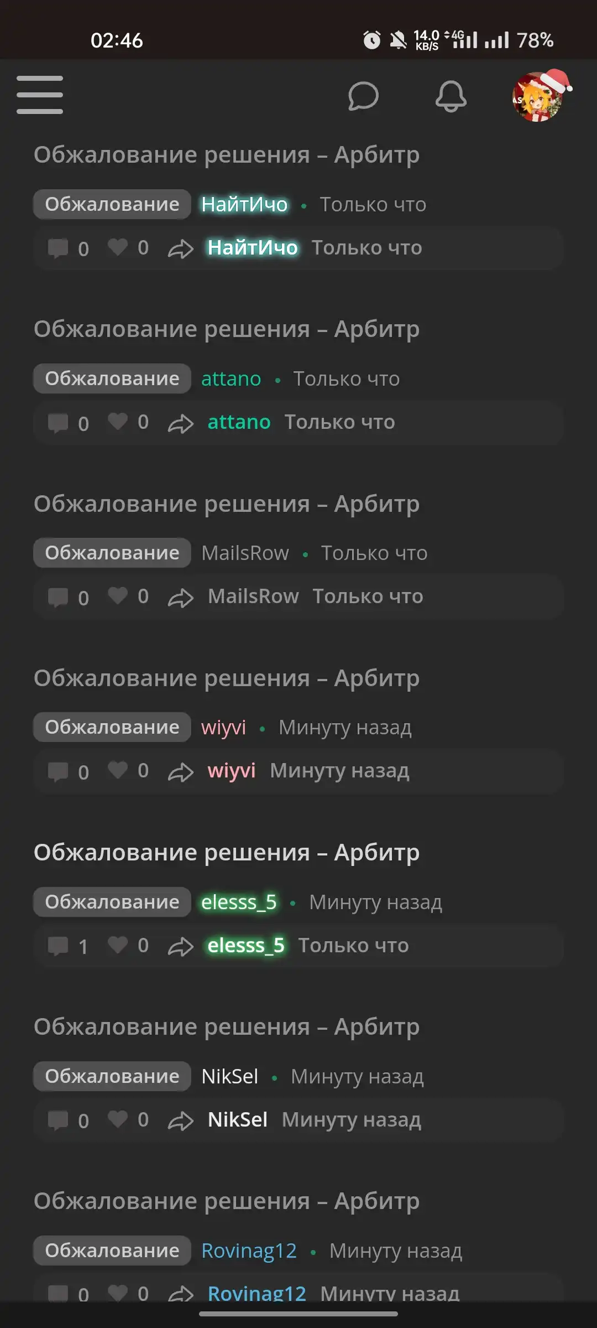Click share arrow in NikSel's thread row
The height and width of the screenshot is (1328, 597).
click(x=181, y=1120)
